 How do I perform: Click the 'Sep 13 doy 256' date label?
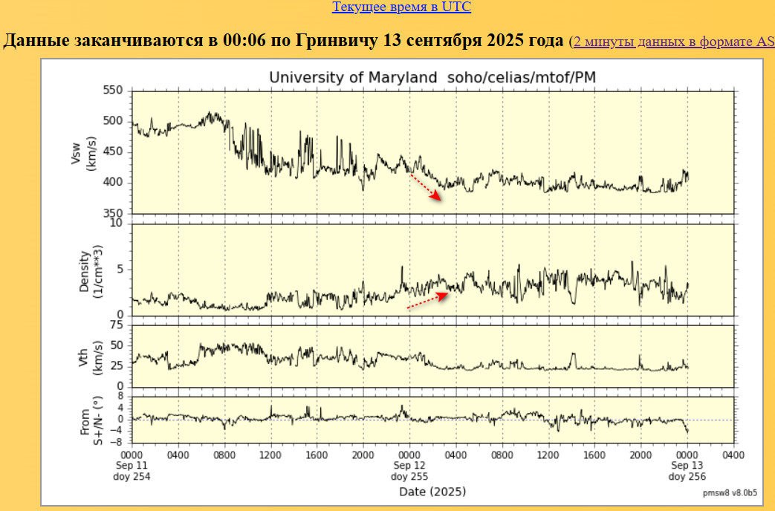[x=687, y=471]
